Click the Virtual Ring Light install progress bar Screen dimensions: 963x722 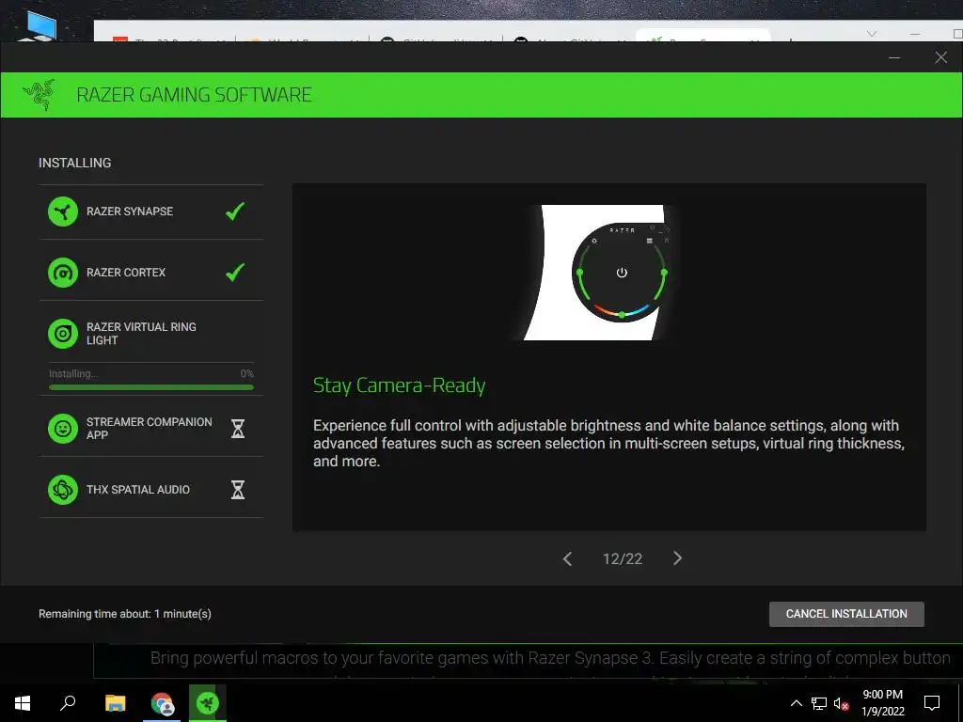pyautogui.click(x=151, y=387)
